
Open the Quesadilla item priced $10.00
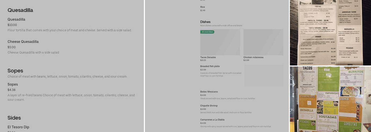16,20
